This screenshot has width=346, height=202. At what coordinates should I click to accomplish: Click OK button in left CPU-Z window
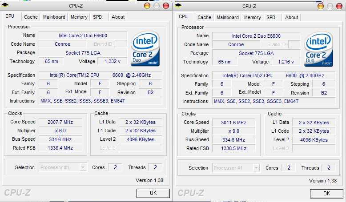click(153, 193)
